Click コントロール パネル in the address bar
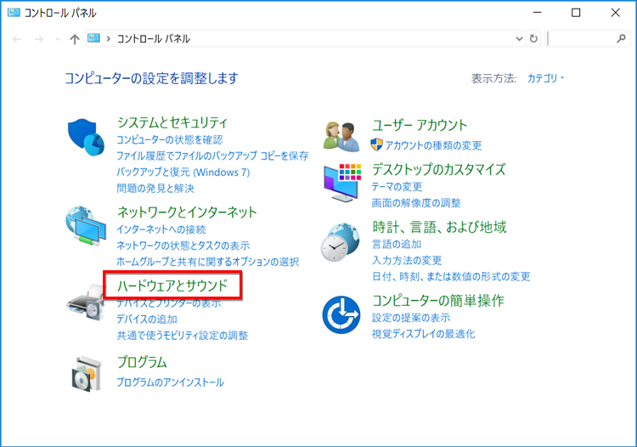Viewport: 637px width, 447px height. click(x=154, y=38)
